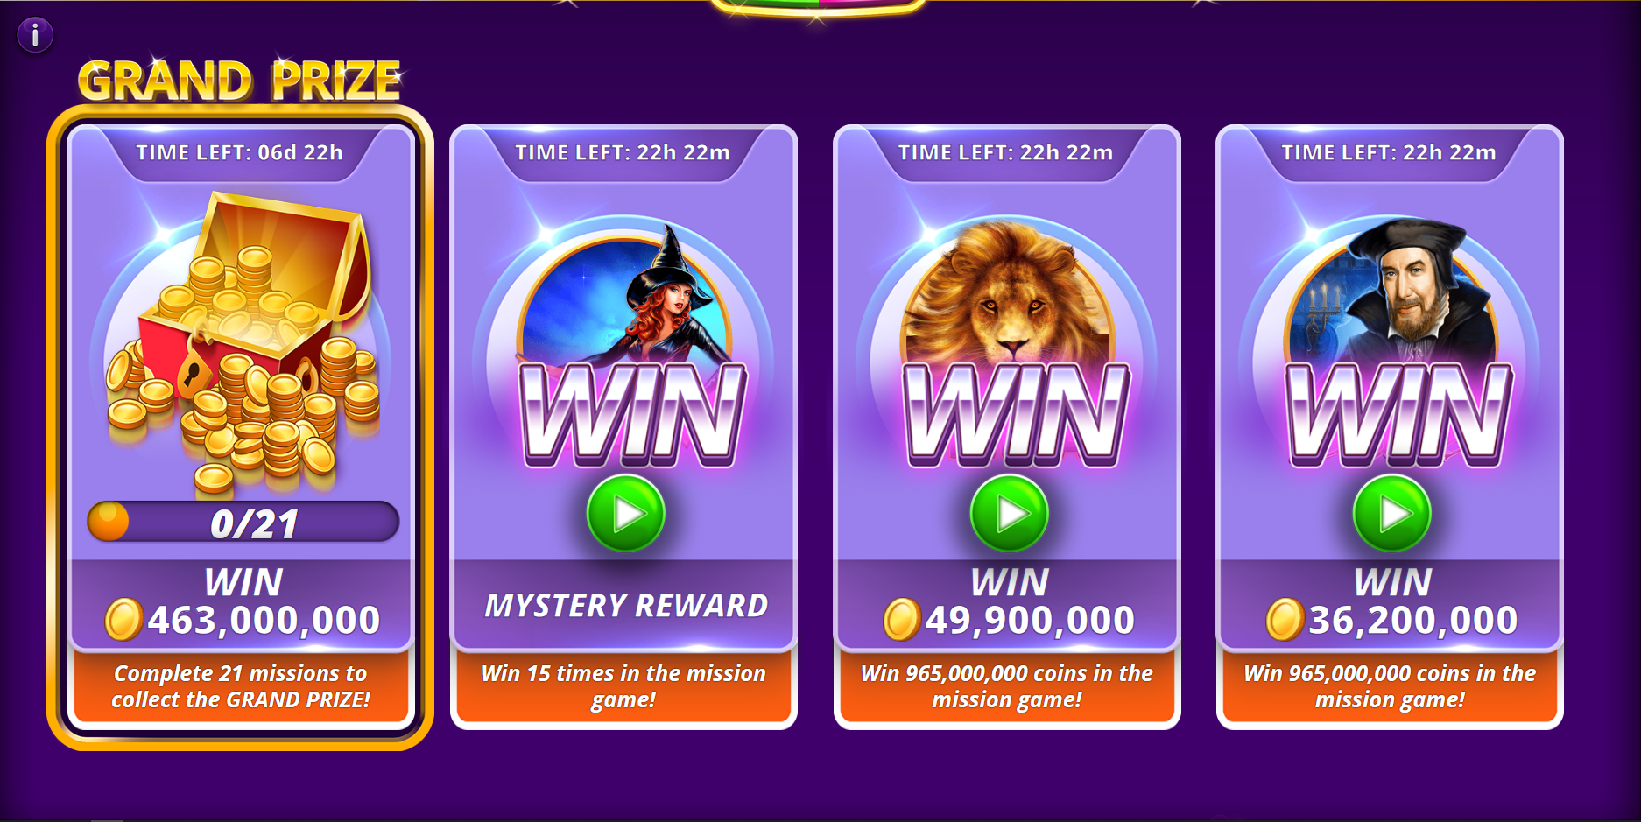The height and width of the screenshot is (822, 1641).
Task: Start the lion mission with green play button
Action: (x=1009, y=514)
